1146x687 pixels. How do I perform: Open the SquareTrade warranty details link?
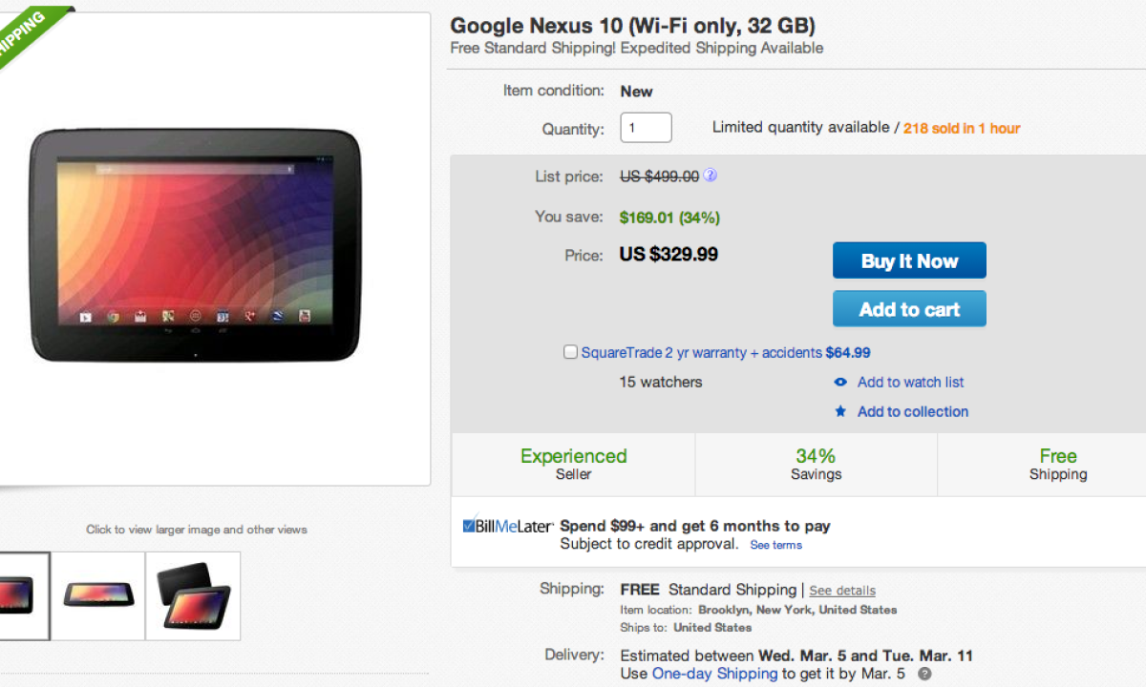pyautogui.click(x=702, y=352)
